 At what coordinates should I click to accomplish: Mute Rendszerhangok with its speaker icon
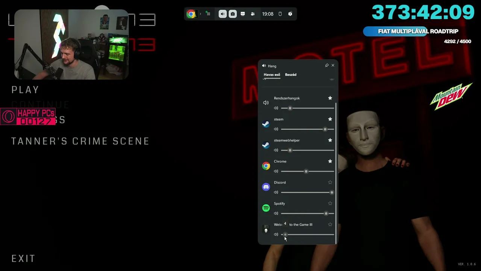(276, 108)
